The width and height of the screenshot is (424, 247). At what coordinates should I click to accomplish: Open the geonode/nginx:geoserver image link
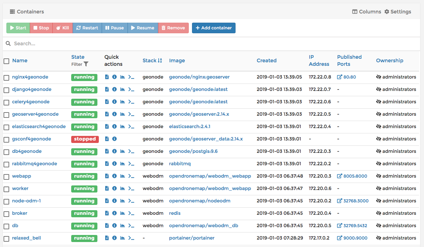click(x=199, y=77)
